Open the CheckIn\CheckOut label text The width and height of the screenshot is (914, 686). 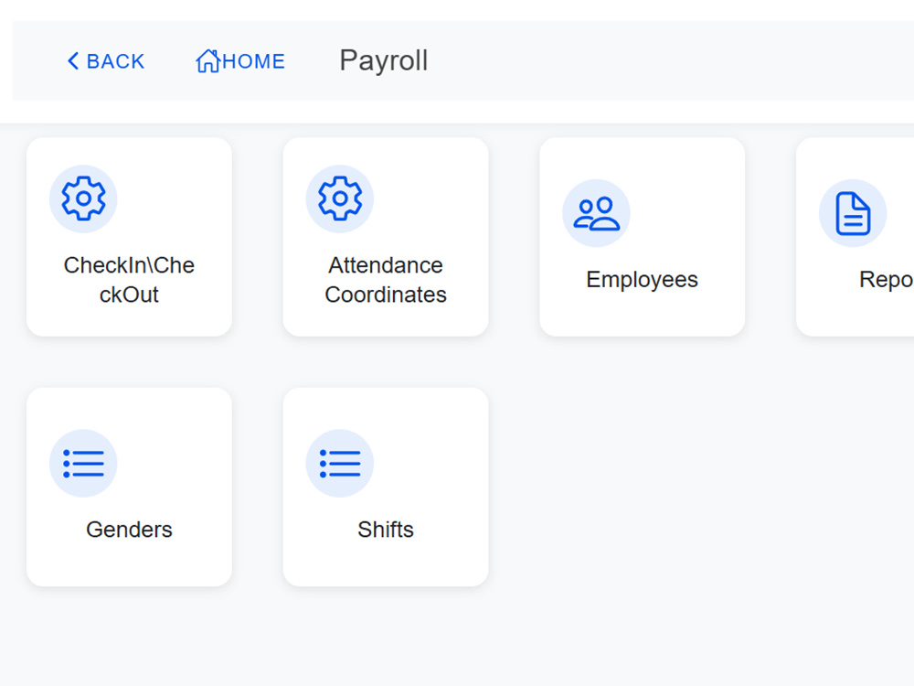click(x=129, y=280)
